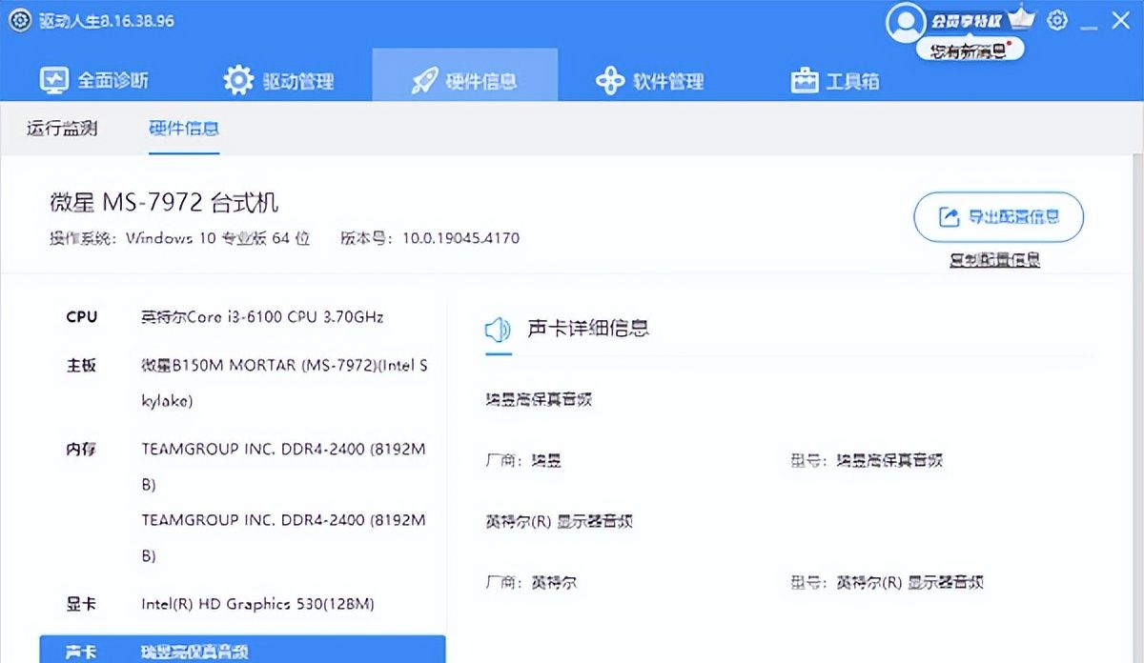1144x663 pixels.
Task: Click the 微星B150M MORTAR motherboard text
Action: 284,383
